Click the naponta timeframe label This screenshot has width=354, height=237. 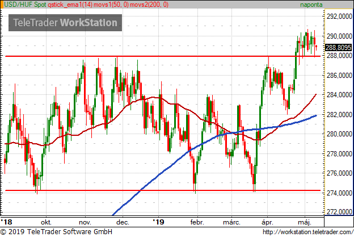(x=311, y=5)
